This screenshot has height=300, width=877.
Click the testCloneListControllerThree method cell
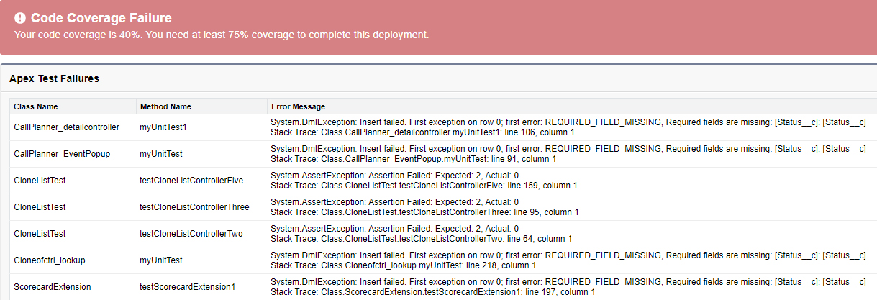coord(194,207)
